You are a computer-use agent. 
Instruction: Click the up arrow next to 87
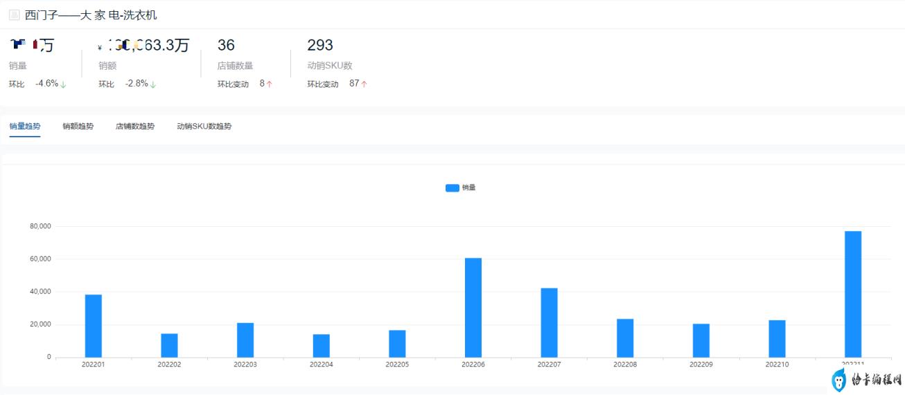364,84
